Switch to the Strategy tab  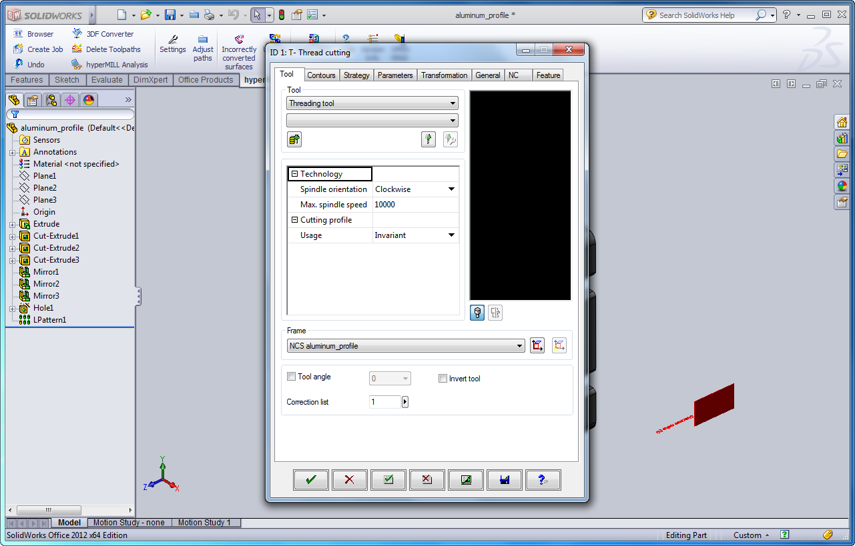(356, 75)
